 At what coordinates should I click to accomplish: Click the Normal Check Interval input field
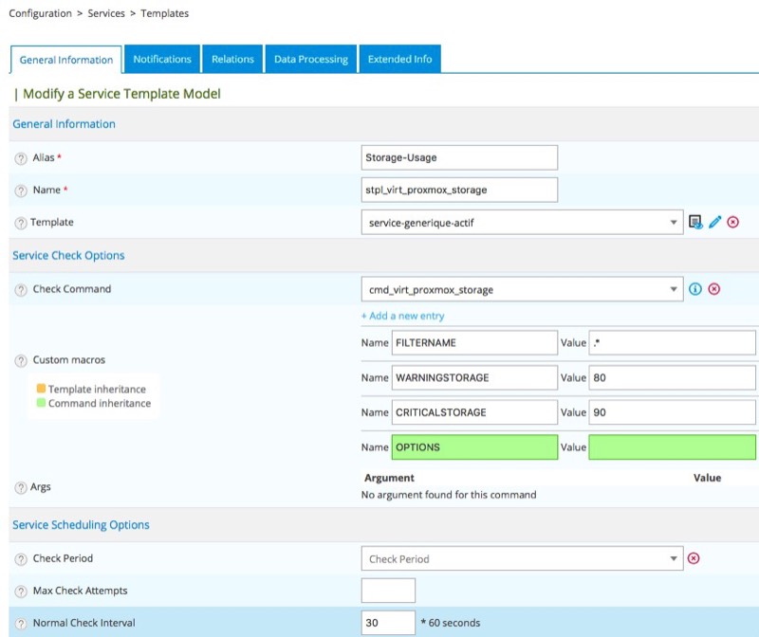388,623
